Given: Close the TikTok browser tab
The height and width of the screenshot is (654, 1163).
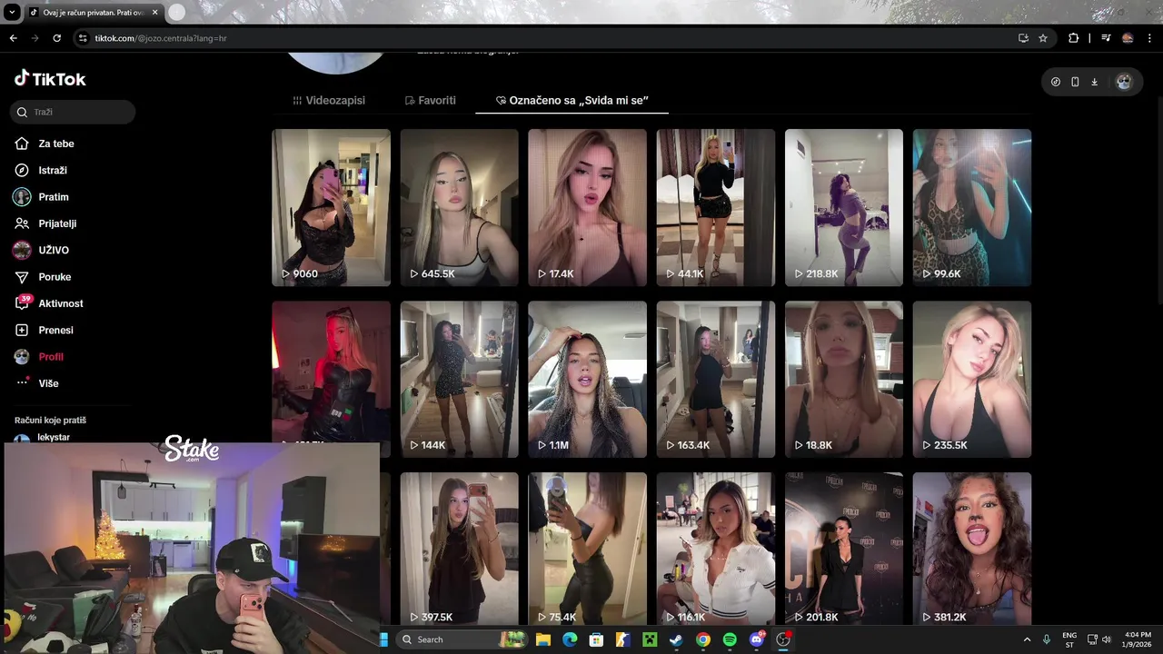Looking at the screenshot, I should pyautogui.click(x=155, y=13).
